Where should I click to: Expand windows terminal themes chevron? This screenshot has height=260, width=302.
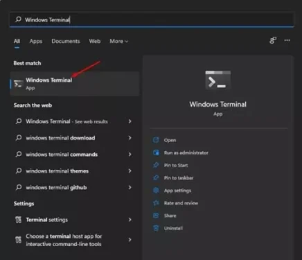[x=130, y=171]
